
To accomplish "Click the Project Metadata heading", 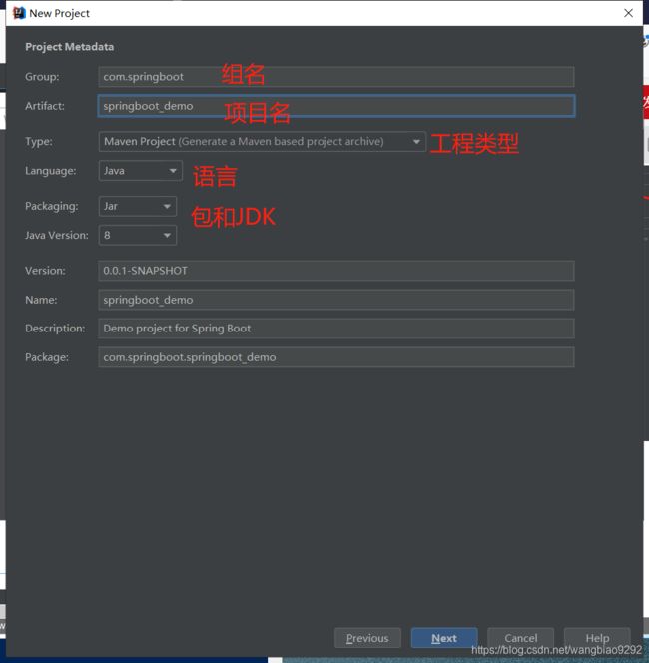I will click(69, 47).
